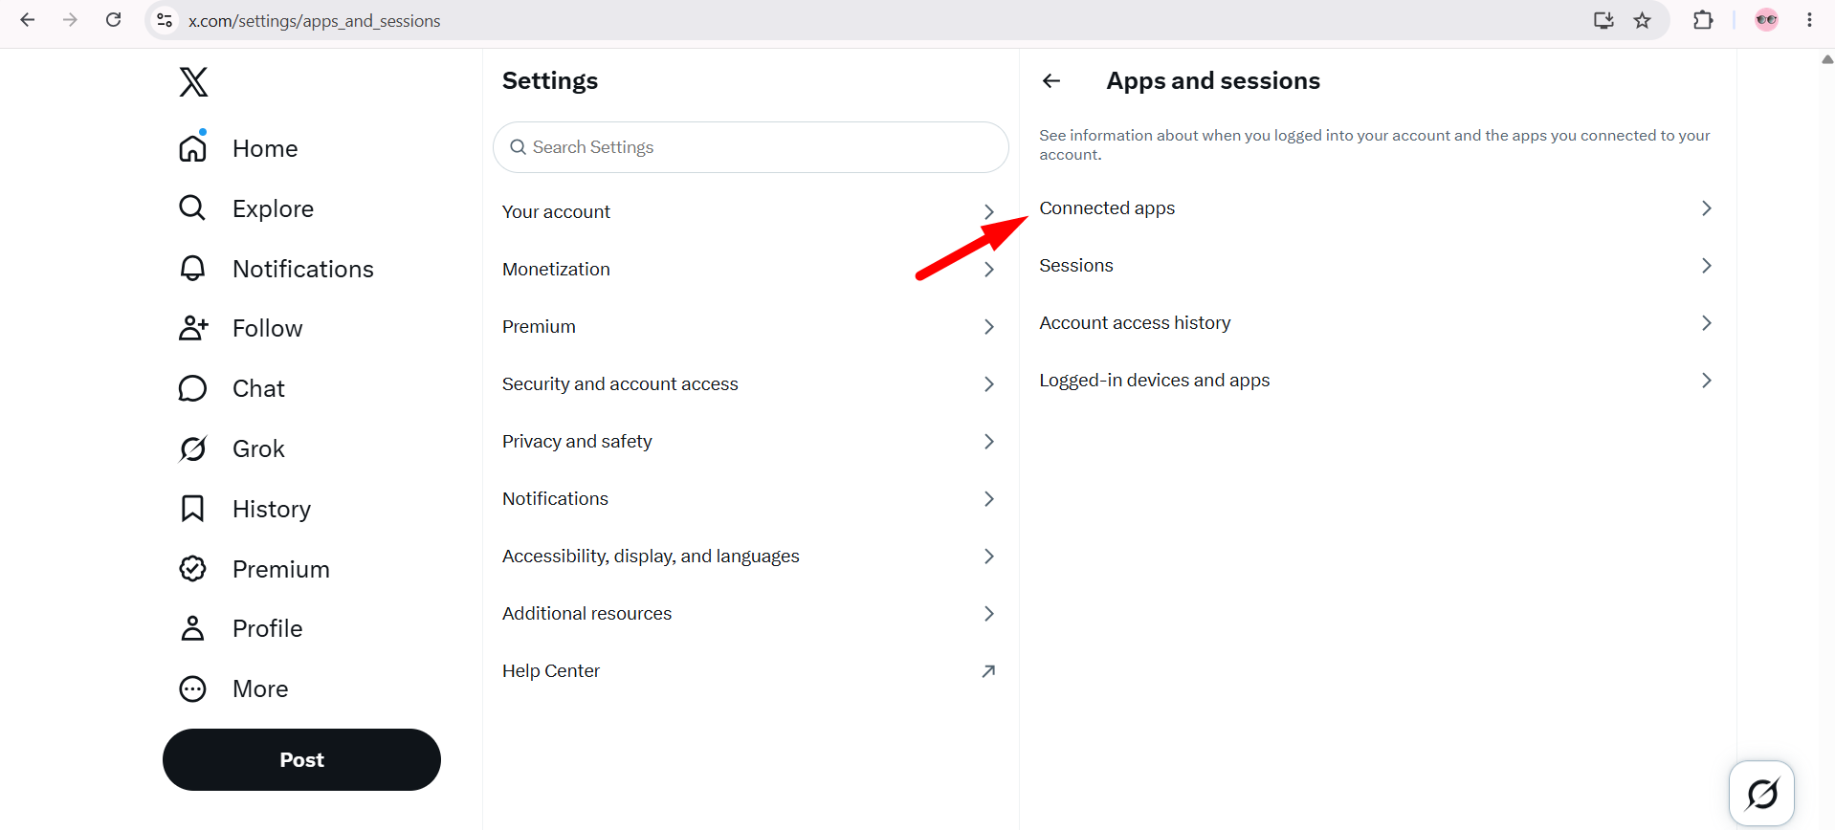
Task: Expand Connected apps chevron
Action: point(1706,208)
